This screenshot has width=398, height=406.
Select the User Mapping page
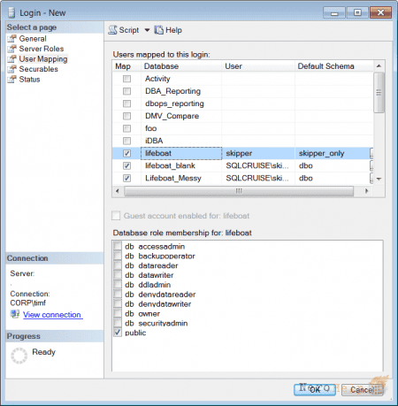(x=43, y=59)
